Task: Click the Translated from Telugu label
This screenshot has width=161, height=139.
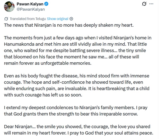Action: pyautogui.click(x=28, y=19)
